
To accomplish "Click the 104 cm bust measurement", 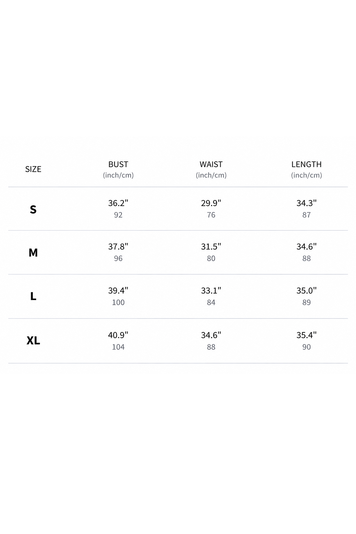I will pyautogui.click(x=118, y=347).
